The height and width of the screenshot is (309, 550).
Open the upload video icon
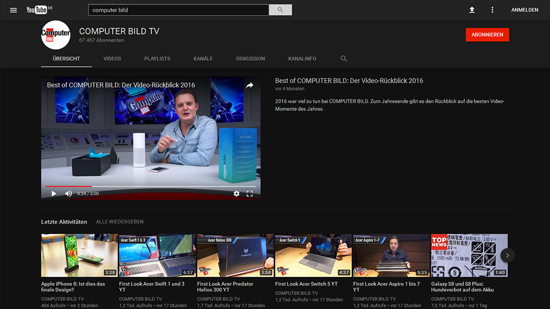[x=472, y=10]
